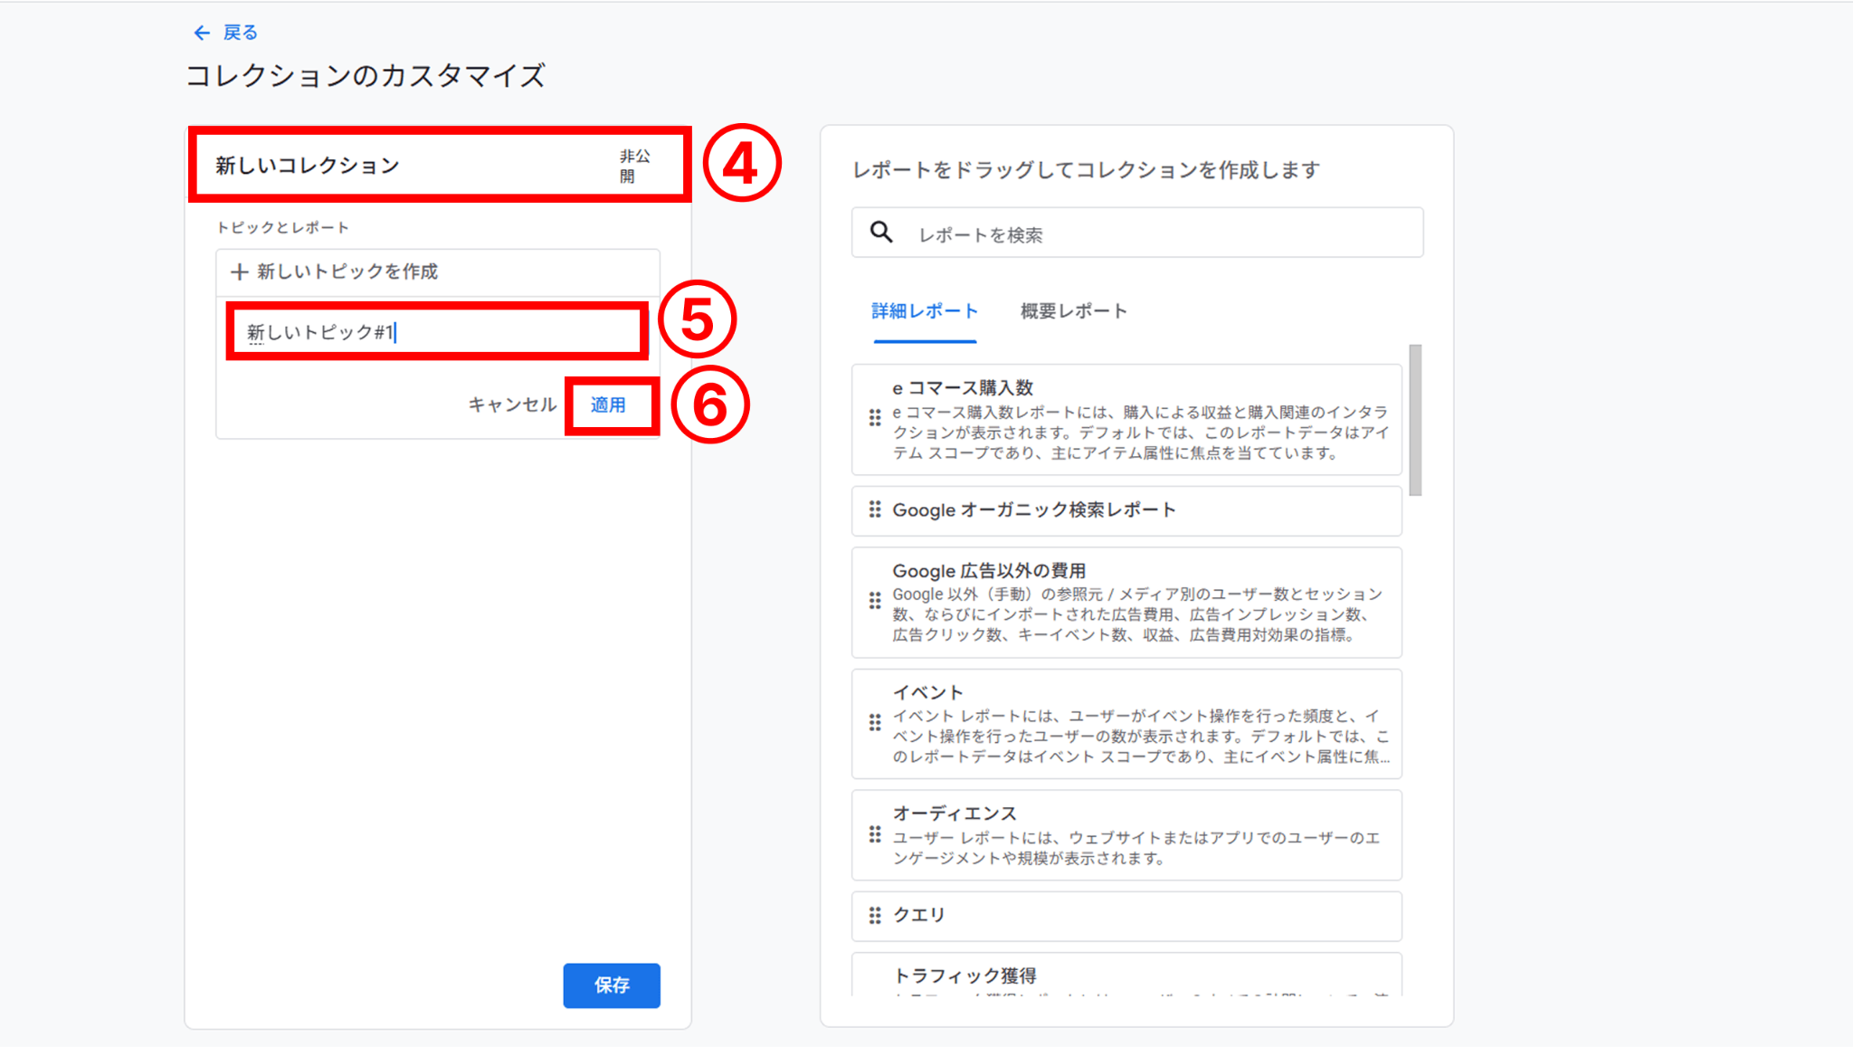Screen dimensions: 1853x1047
Task: Click the レポートを検索 search field
Action: (1137, 233)
